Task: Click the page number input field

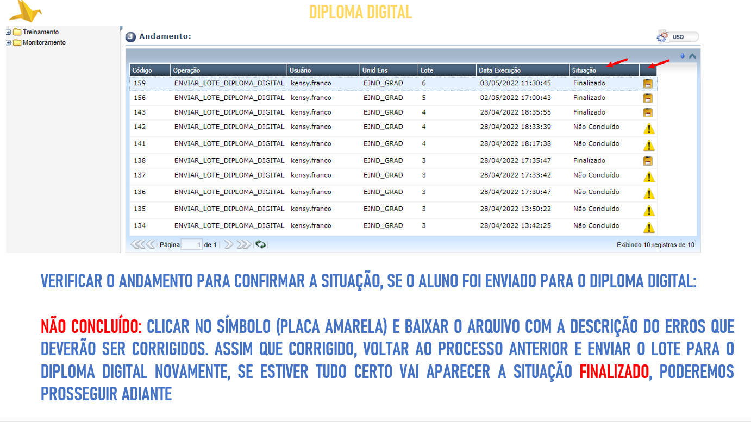Action: [192, 245]
